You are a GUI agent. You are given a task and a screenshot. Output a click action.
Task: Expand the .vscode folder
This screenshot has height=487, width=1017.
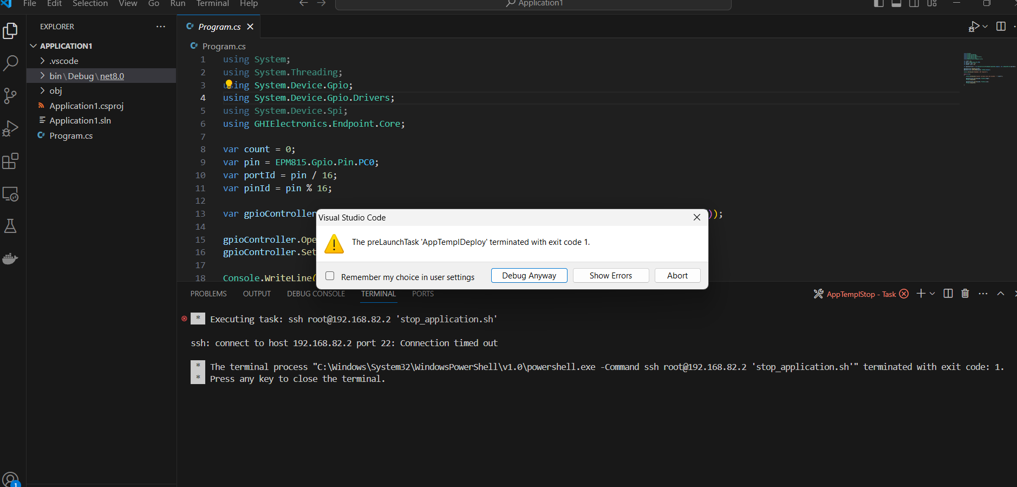click(101, 61)
